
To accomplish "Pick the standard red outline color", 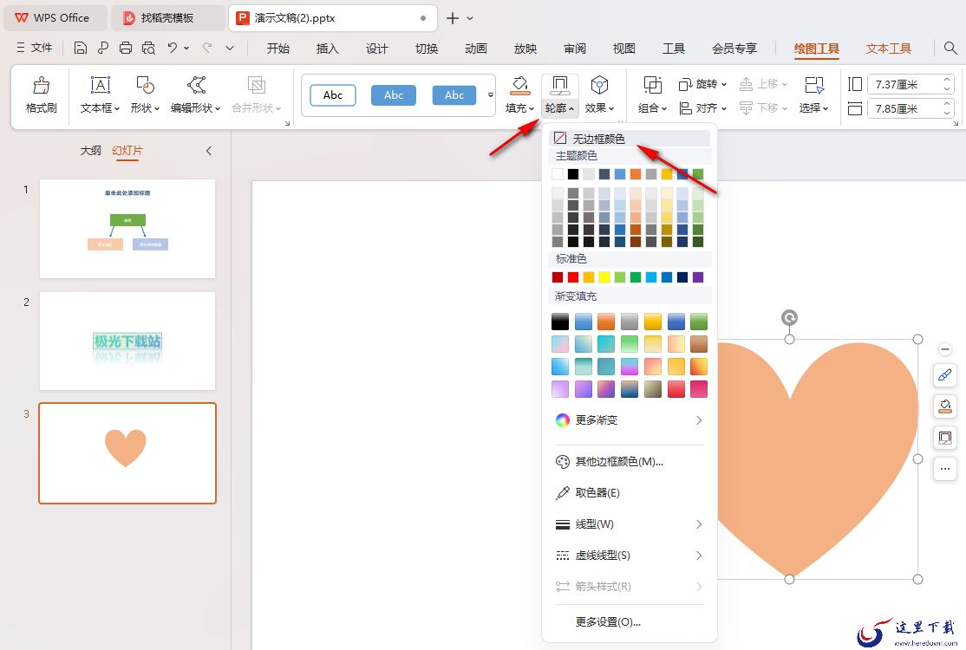I will (573, 277).
